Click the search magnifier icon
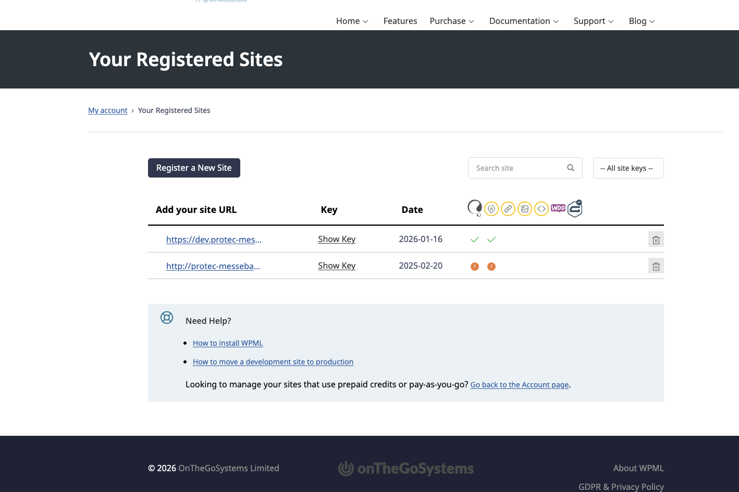This screenshot has width=739, height=492. tap(571, 168)
